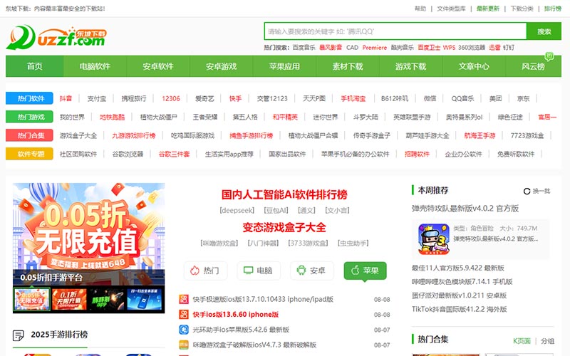This screenshot has width=570, height=356.
Task: Select the 0.1折 carousel thumbnail
Action: (69, 299)
